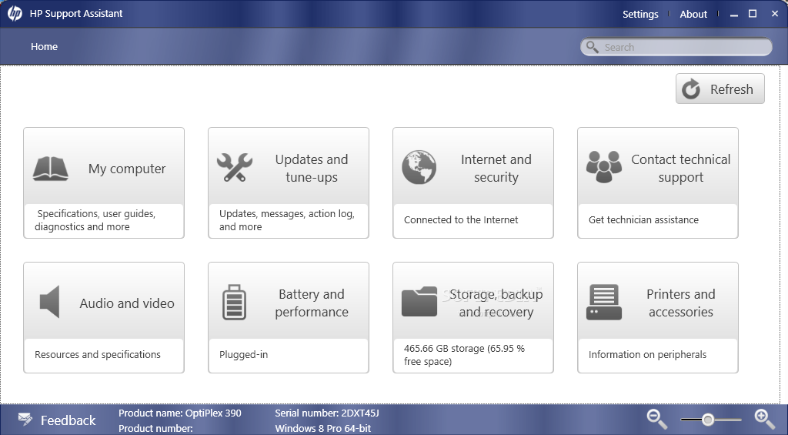
Task: Open Battery and performance tile title
Action: (x=312, y=303)
